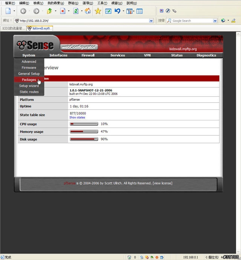Expand the dropdown next to the up-folder icon
This screenshot has height=260, width=241.
coord(56,11)
